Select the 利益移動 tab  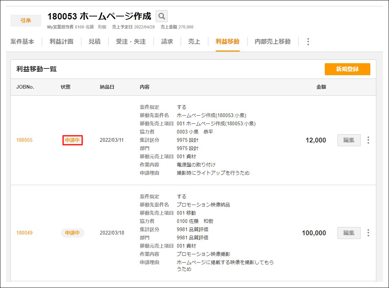[x=227, y=42]
